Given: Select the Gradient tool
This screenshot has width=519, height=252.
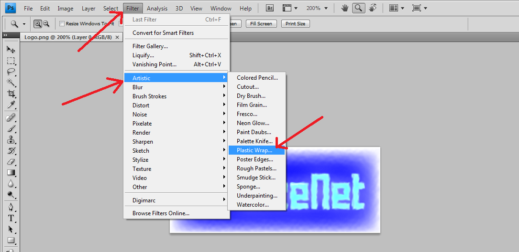Looking at the screenshot, I should pos(11,172).
